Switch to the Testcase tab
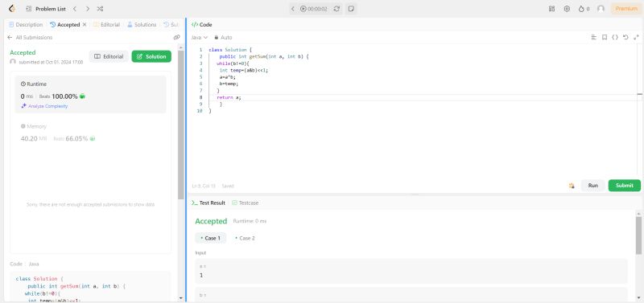 246,203
